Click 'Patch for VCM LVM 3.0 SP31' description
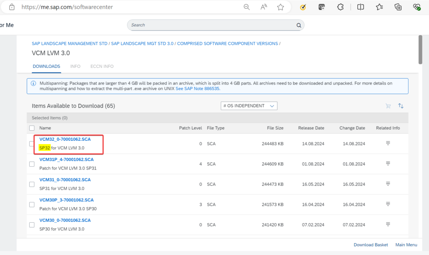Screen dimensions: 429x255 pyautogui.click(x=68, y=168)
